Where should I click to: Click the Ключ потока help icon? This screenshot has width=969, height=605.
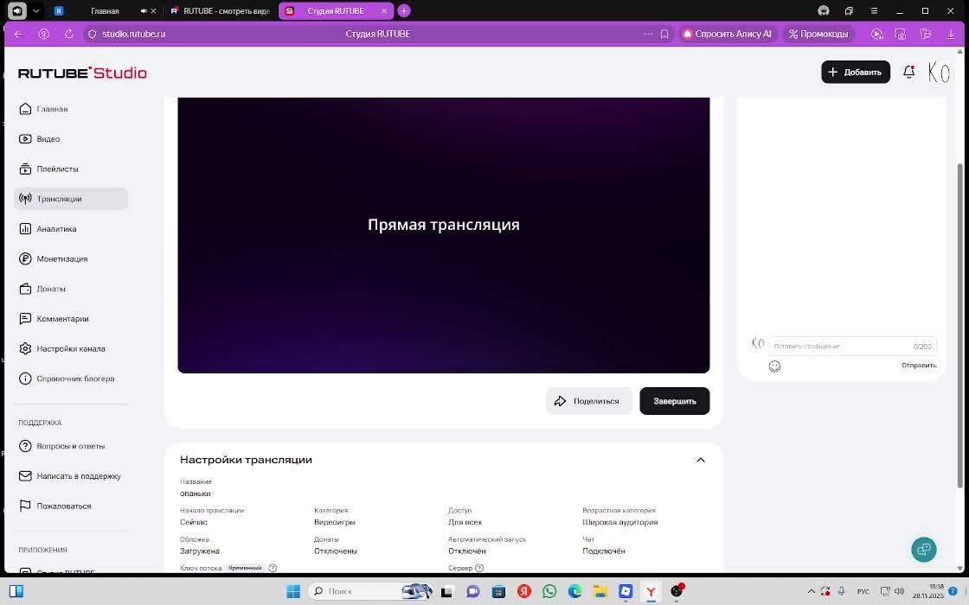[x=273, y=568]
